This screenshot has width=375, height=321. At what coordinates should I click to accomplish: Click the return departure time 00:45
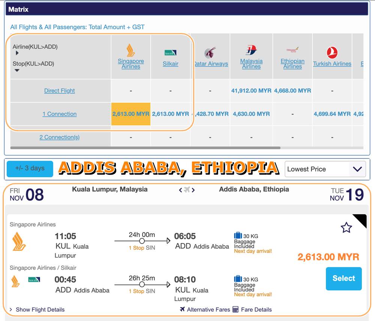coord(65,279)
